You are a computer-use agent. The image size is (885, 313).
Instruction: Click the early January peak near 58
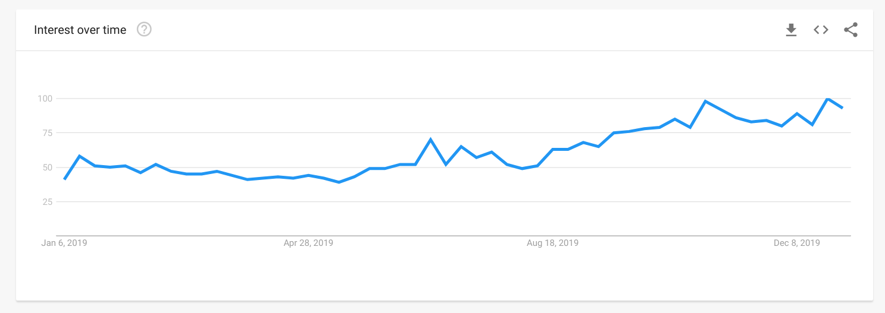tap(79, 156)
